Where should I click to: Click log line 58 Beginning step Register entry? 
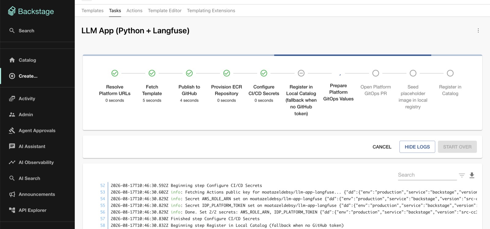pyautogui.click(x=227, y=225)
